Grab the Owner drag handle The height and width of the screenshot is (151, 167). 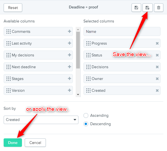point(88,79)
